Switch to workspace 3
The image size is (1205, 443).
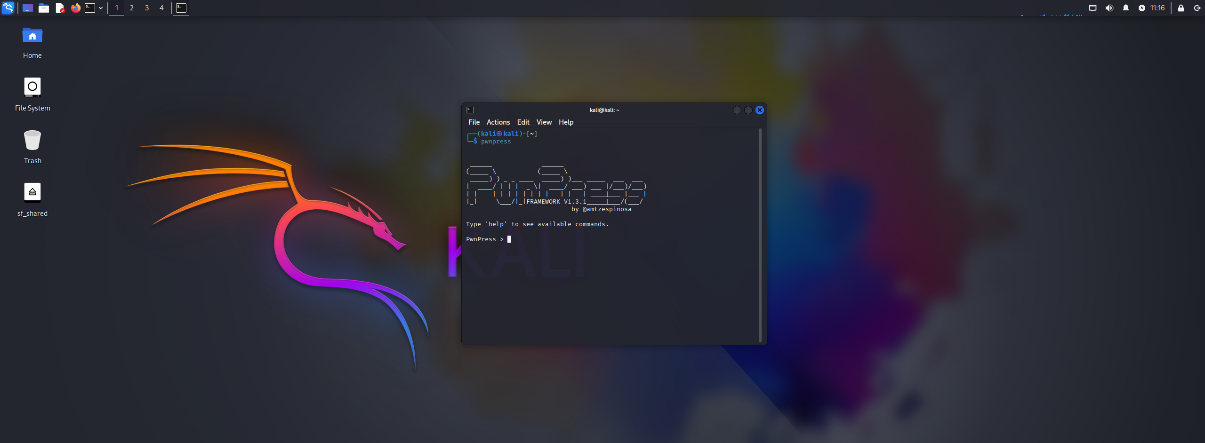(x=147, y=8)
